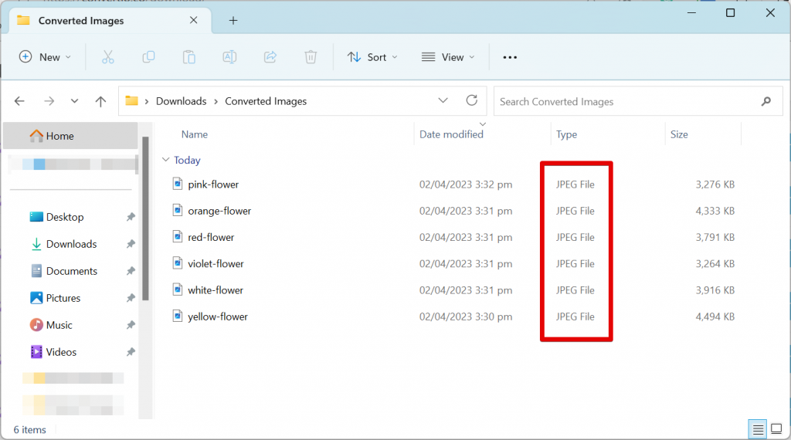Screen dimensions: 791x440
Task: Click the Copy icon in toolbar
Action: [x=148, y=57]
